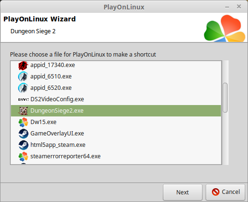Click the appid_6510.exe icon
Viewport: 248px width, 202px height.
click(x=23, y=77)
